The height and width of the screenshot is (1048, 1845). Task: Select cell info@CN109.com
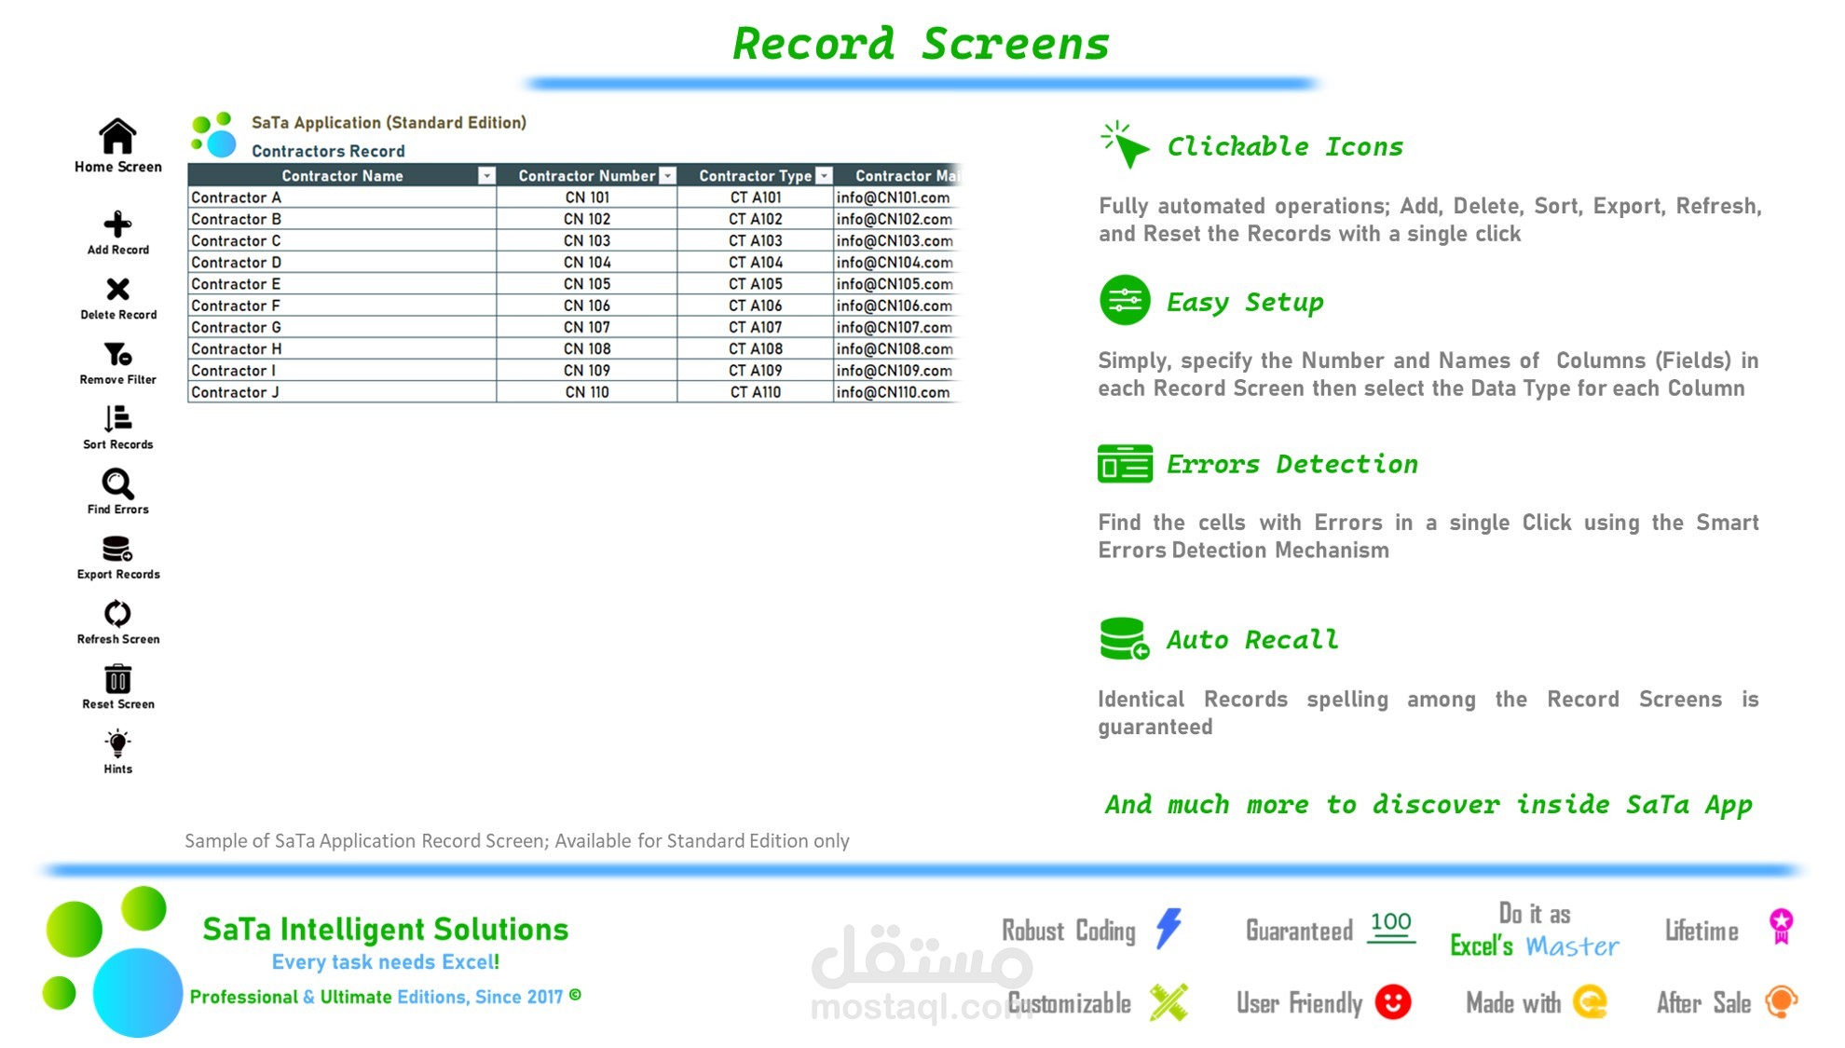pos(896,371)
